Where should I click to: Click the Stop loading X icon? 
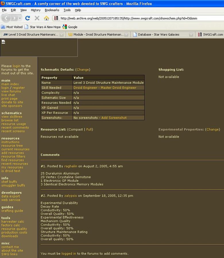click(x=37, y=18)
